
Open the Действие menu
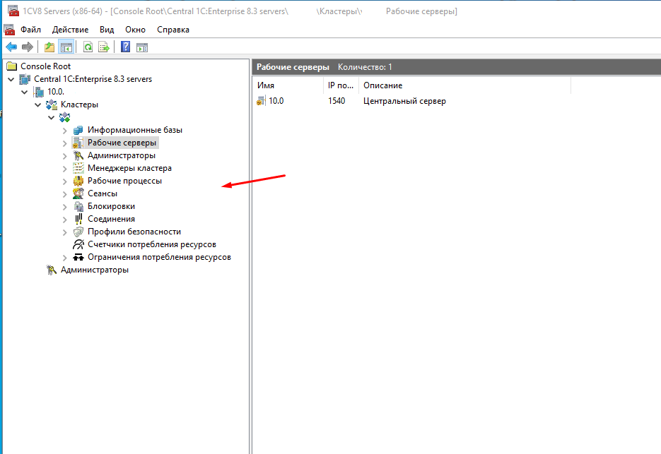click(x=70, y=30)
